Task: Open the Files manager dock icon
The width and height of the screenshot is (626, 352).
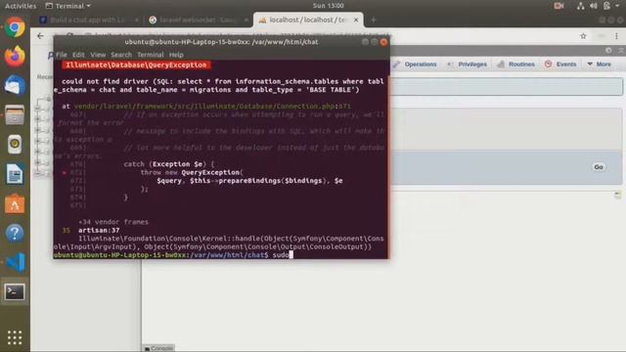Action: tap(15, 115)
